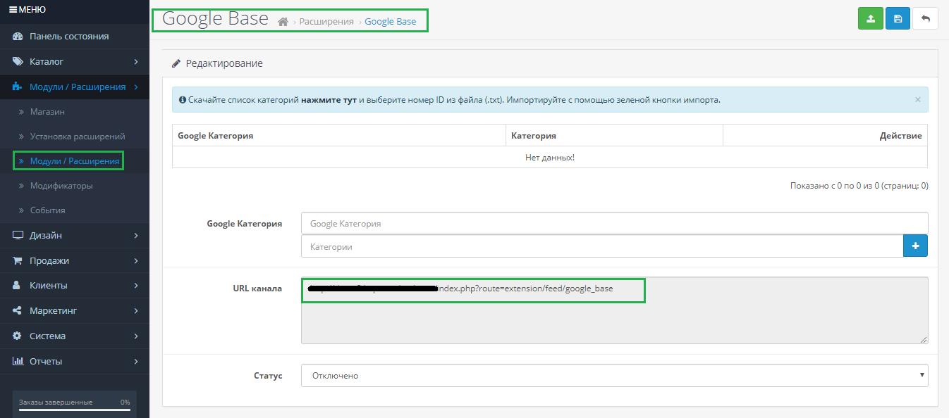Click the tags icon next to Каталог
This screenshot has width=949, height=418.
18,61
